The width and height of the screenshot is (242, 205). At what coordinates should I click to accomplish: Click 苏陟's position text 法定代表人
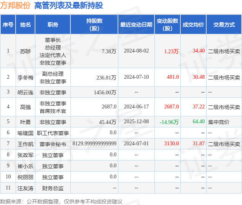[53, 55]
